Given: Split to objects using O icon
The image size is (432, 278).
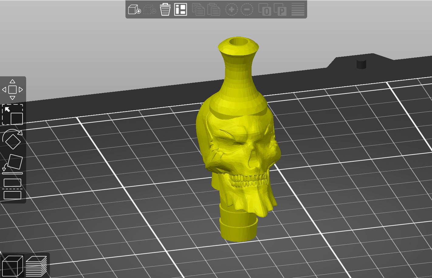Looking at the screenshot, I should (x=265, y=9).
